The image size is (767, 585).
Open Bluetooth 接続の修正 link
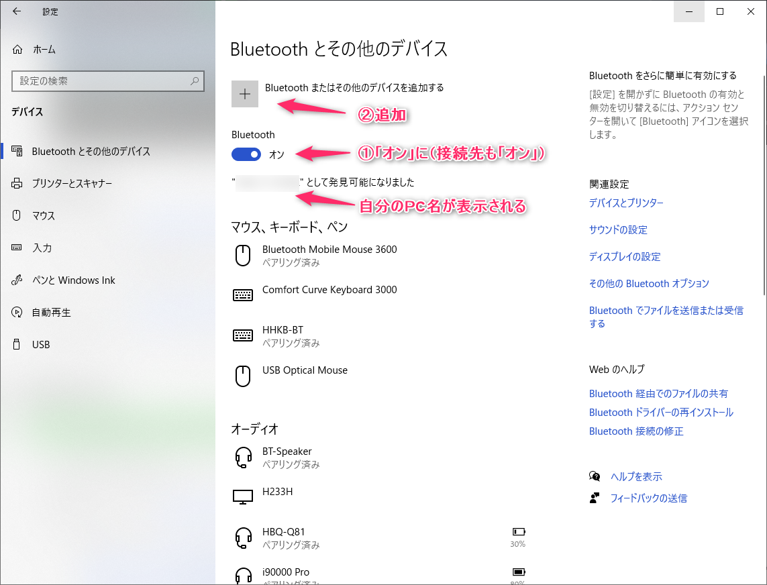point(636,431)
